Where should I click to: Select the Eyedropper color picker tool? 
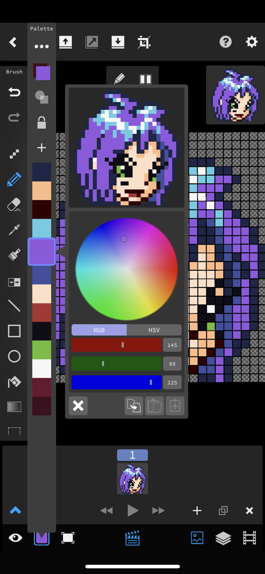pos(14,230)
